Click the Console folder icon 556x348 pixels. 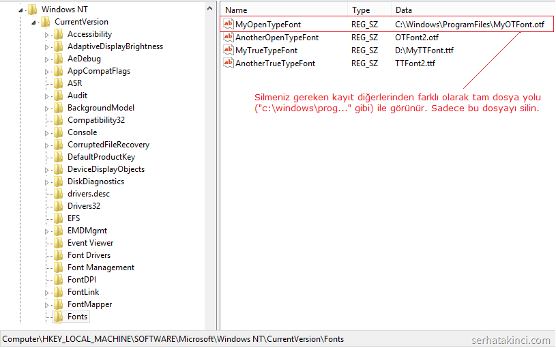pyautogui.click(x=59, y=132)
